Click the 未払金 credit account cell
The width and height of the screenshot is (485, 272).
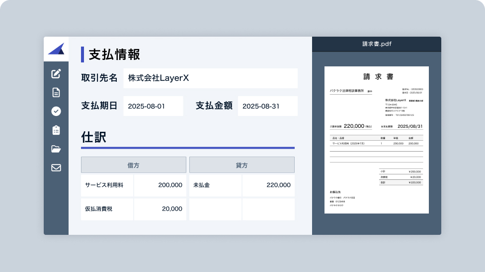pos(215,185)
